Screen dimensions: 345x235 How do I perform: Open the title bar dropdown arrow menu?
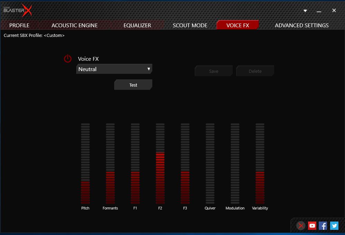pos(305,11)
